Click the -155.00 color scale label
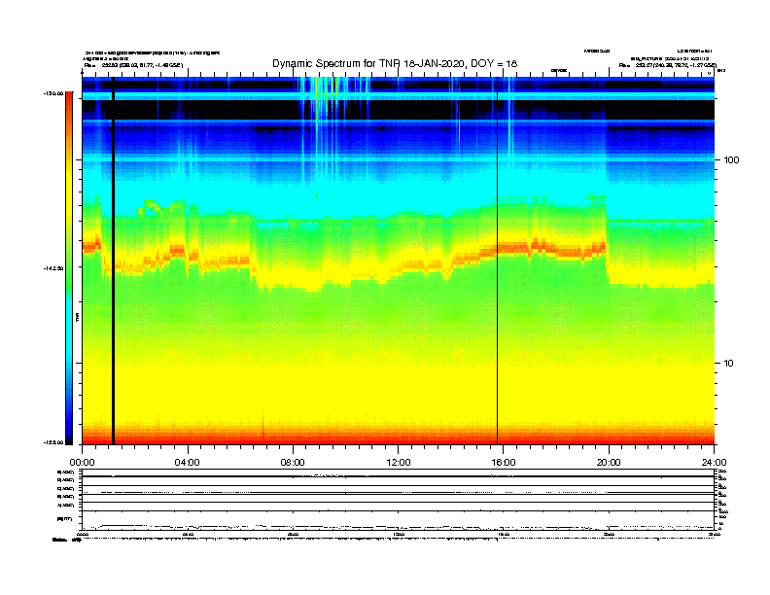This screenshot has height=595, width=770. [53, 442]
